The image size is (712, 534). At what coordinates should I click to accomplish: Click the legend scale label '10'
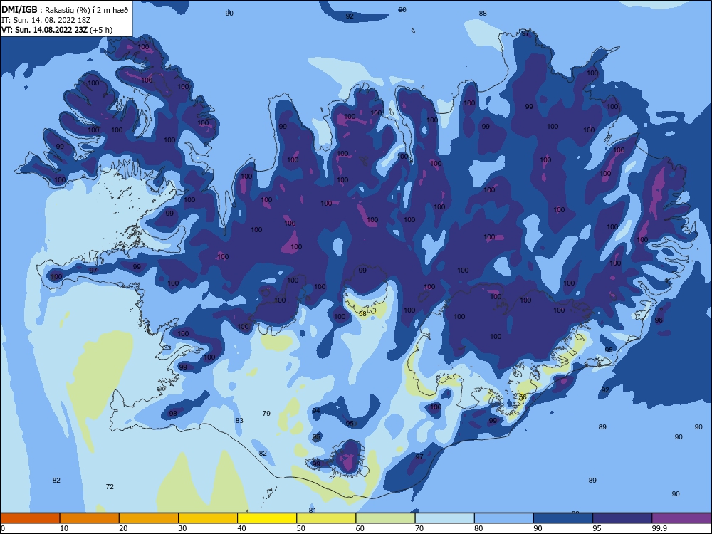tap(64, 528)
